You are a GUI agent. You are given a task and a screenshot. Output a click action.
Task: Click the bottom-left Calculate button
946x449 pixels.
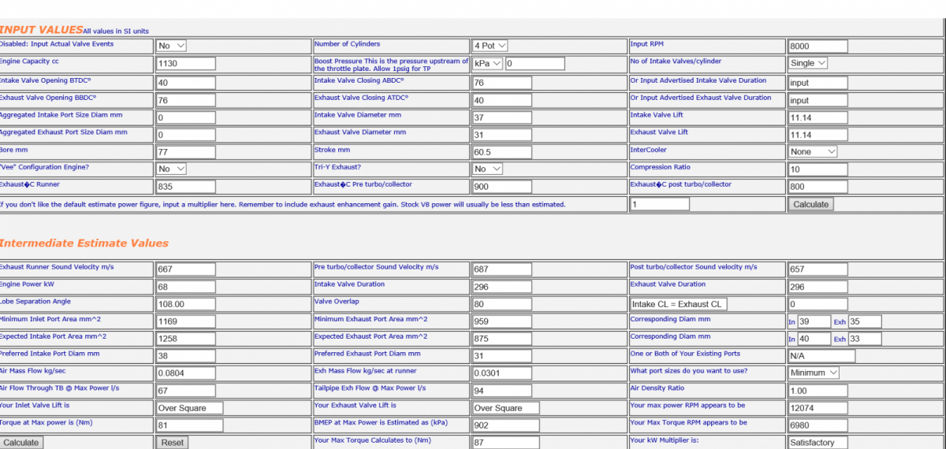point(21,442)
